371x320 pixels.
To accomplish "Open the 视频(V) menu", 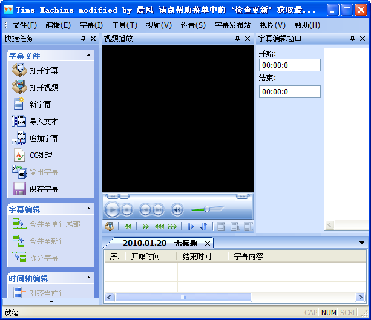I will pos(159,25).
